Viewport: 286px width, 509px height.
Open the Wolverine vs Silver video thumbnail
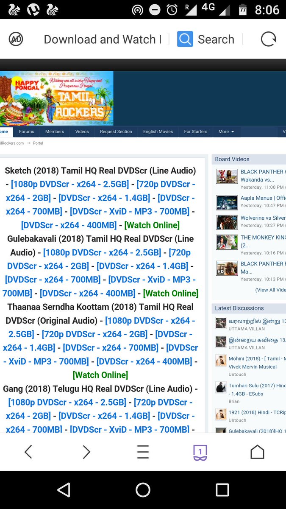(x=227, y=222)
